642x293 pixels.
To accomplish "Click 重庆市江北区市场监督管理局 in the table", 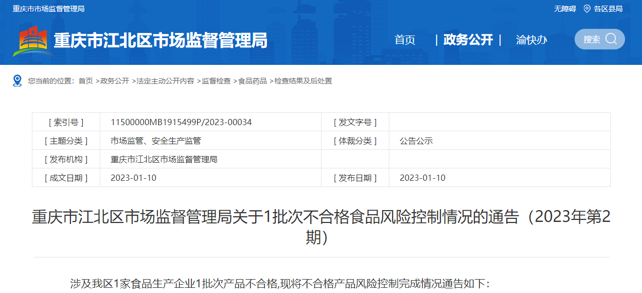I will (164, 159).
